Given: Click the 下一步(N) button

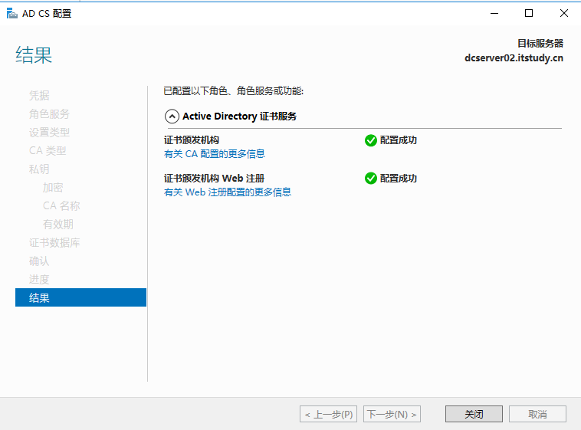Looking at the screenshot, I should pos(392,414).
